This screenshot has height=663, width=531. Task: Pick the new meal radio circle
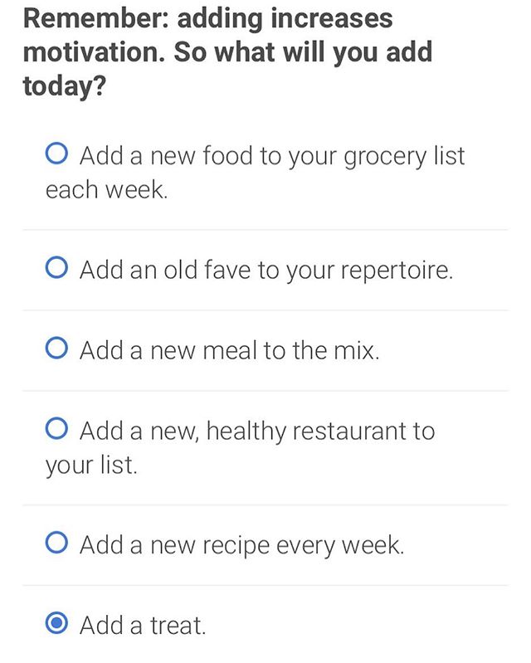[x=56, y=348]
